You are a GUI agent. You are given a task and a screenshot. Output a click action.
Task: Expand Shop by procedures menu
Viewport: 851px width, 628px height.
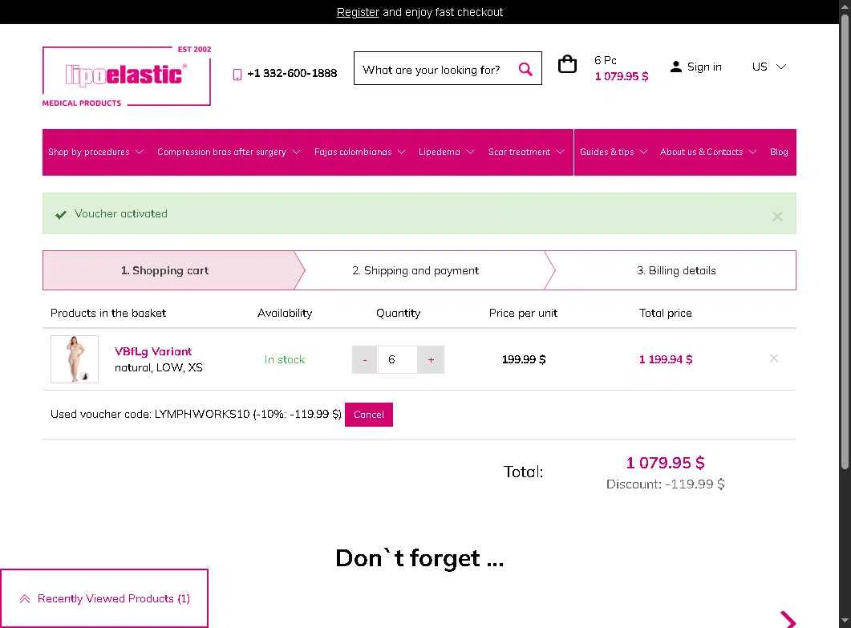tap(95, 152)
